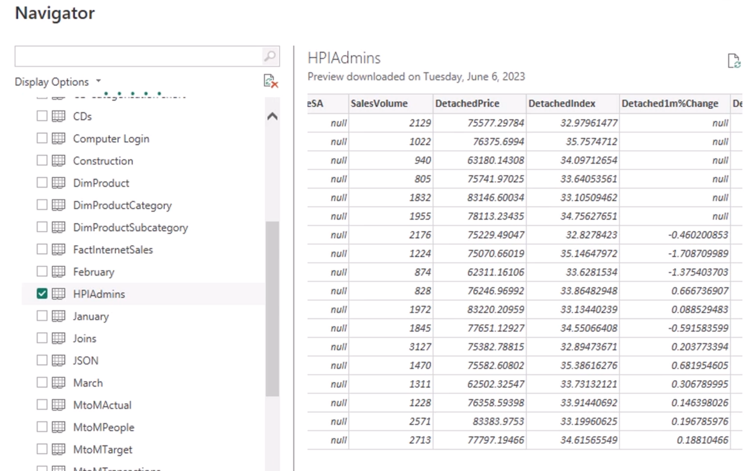Open the Display Options dropdown

[58, 82]
